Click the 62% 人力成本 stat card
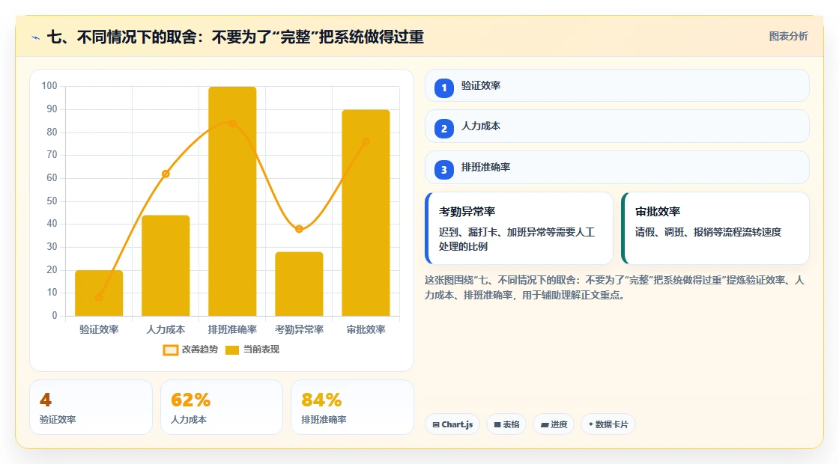The width and height of the screenshot is (839, 464). [x=222, y=407]
